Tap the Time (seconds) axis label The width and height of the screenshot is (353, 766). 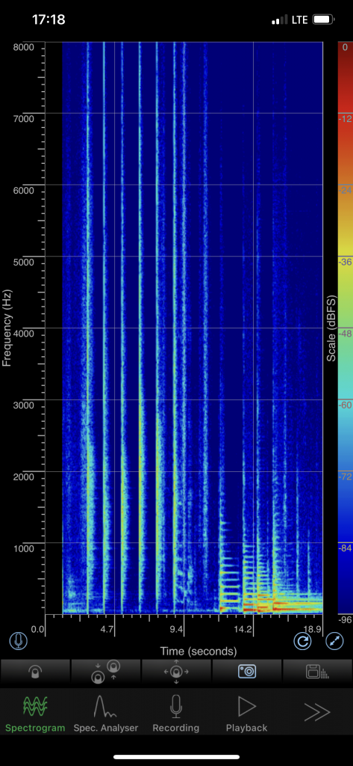pyautogui.click(x=199, y=652)
